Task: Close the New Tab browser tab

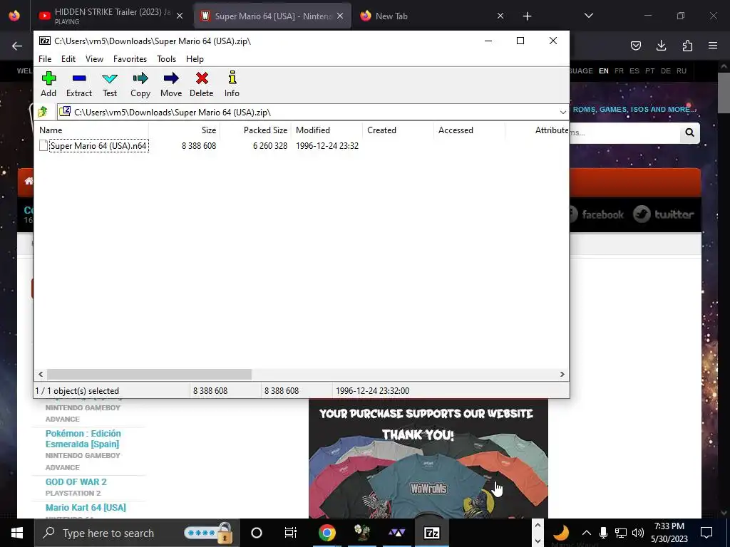Action: (500, 16)
